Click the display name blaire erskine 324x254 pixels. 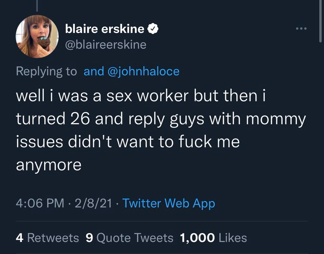[x=105, y=29]
